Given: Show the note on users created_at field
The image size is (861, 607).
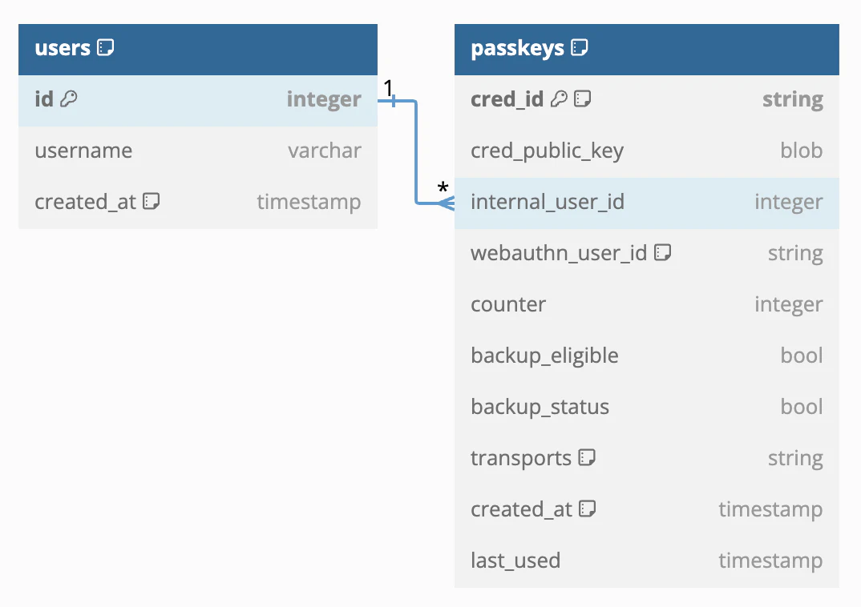Looking at the screenshot, I should point(151,201).
